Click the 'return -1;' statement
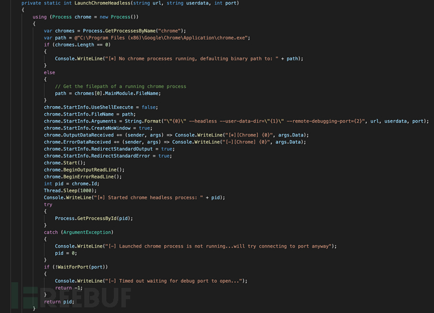Image resolution: width=434 pixels, height=313 pixels. [69, 288]
